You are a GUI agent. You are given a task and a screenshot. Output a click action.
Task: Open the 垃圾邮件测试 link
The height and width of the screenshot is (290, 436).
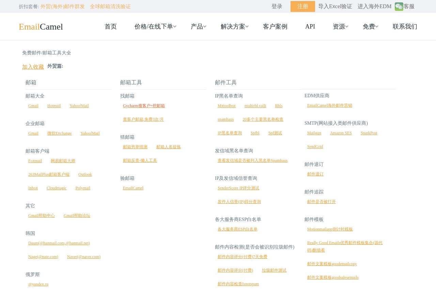(x=274, y=270)
